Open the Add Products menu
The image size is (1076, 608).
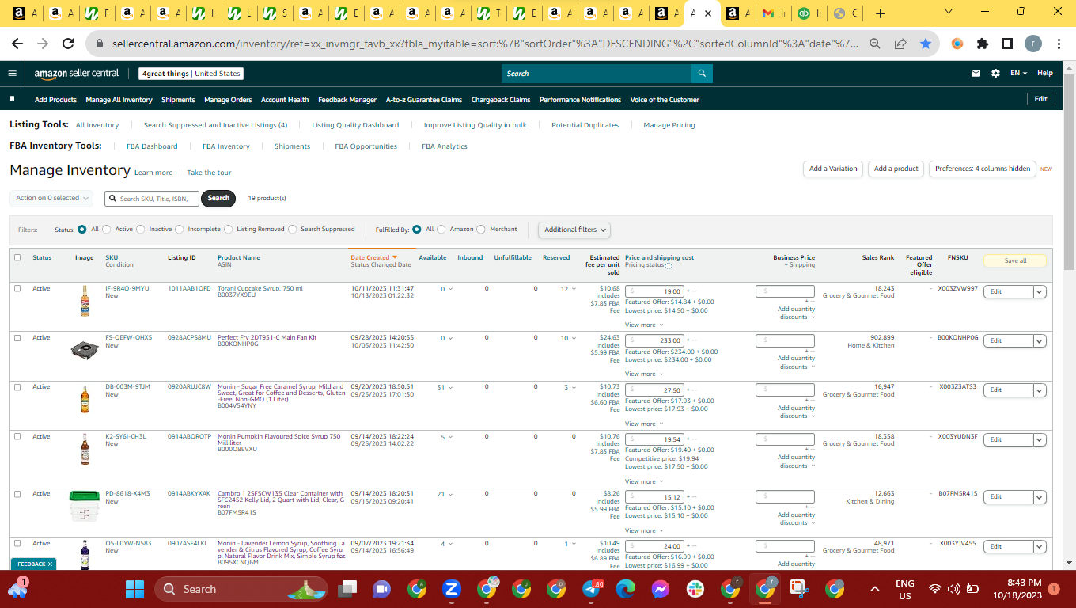click(x=55, y=100)
